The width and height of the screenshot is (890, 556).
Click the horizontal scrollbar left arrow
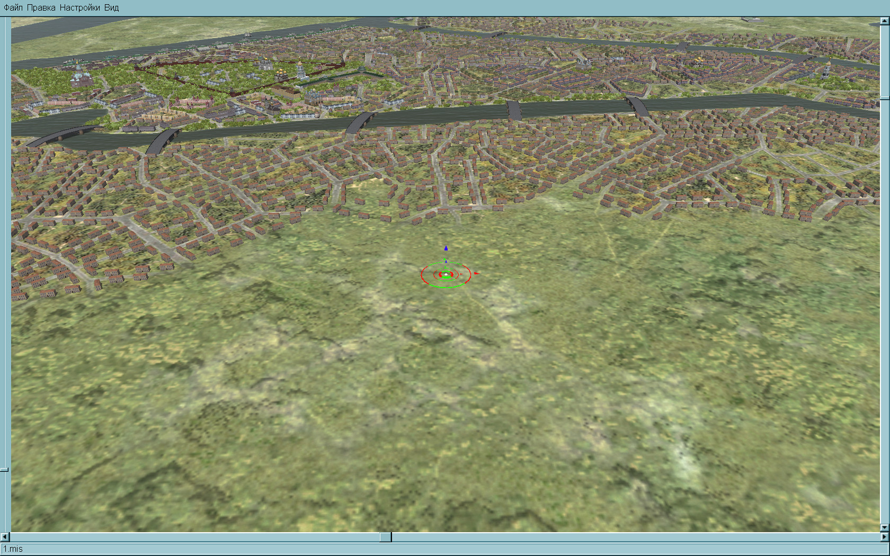coord(5,537)
